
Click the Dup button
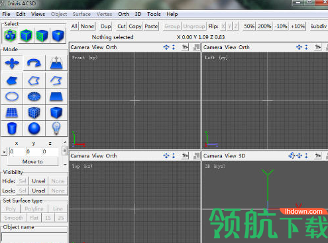click(106, 26)
